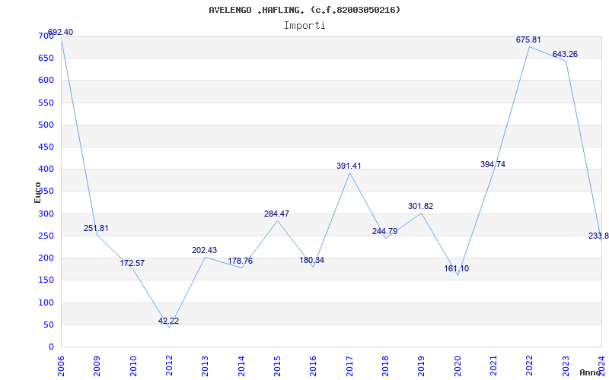The width and height of the screenshot is (609, 380).
Task: Select the 692.40 data label
Action: coord(60,32)
